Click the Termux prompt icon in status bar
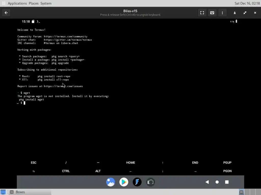The height and width of the screenshot is (195, 261). coord(38,22)
